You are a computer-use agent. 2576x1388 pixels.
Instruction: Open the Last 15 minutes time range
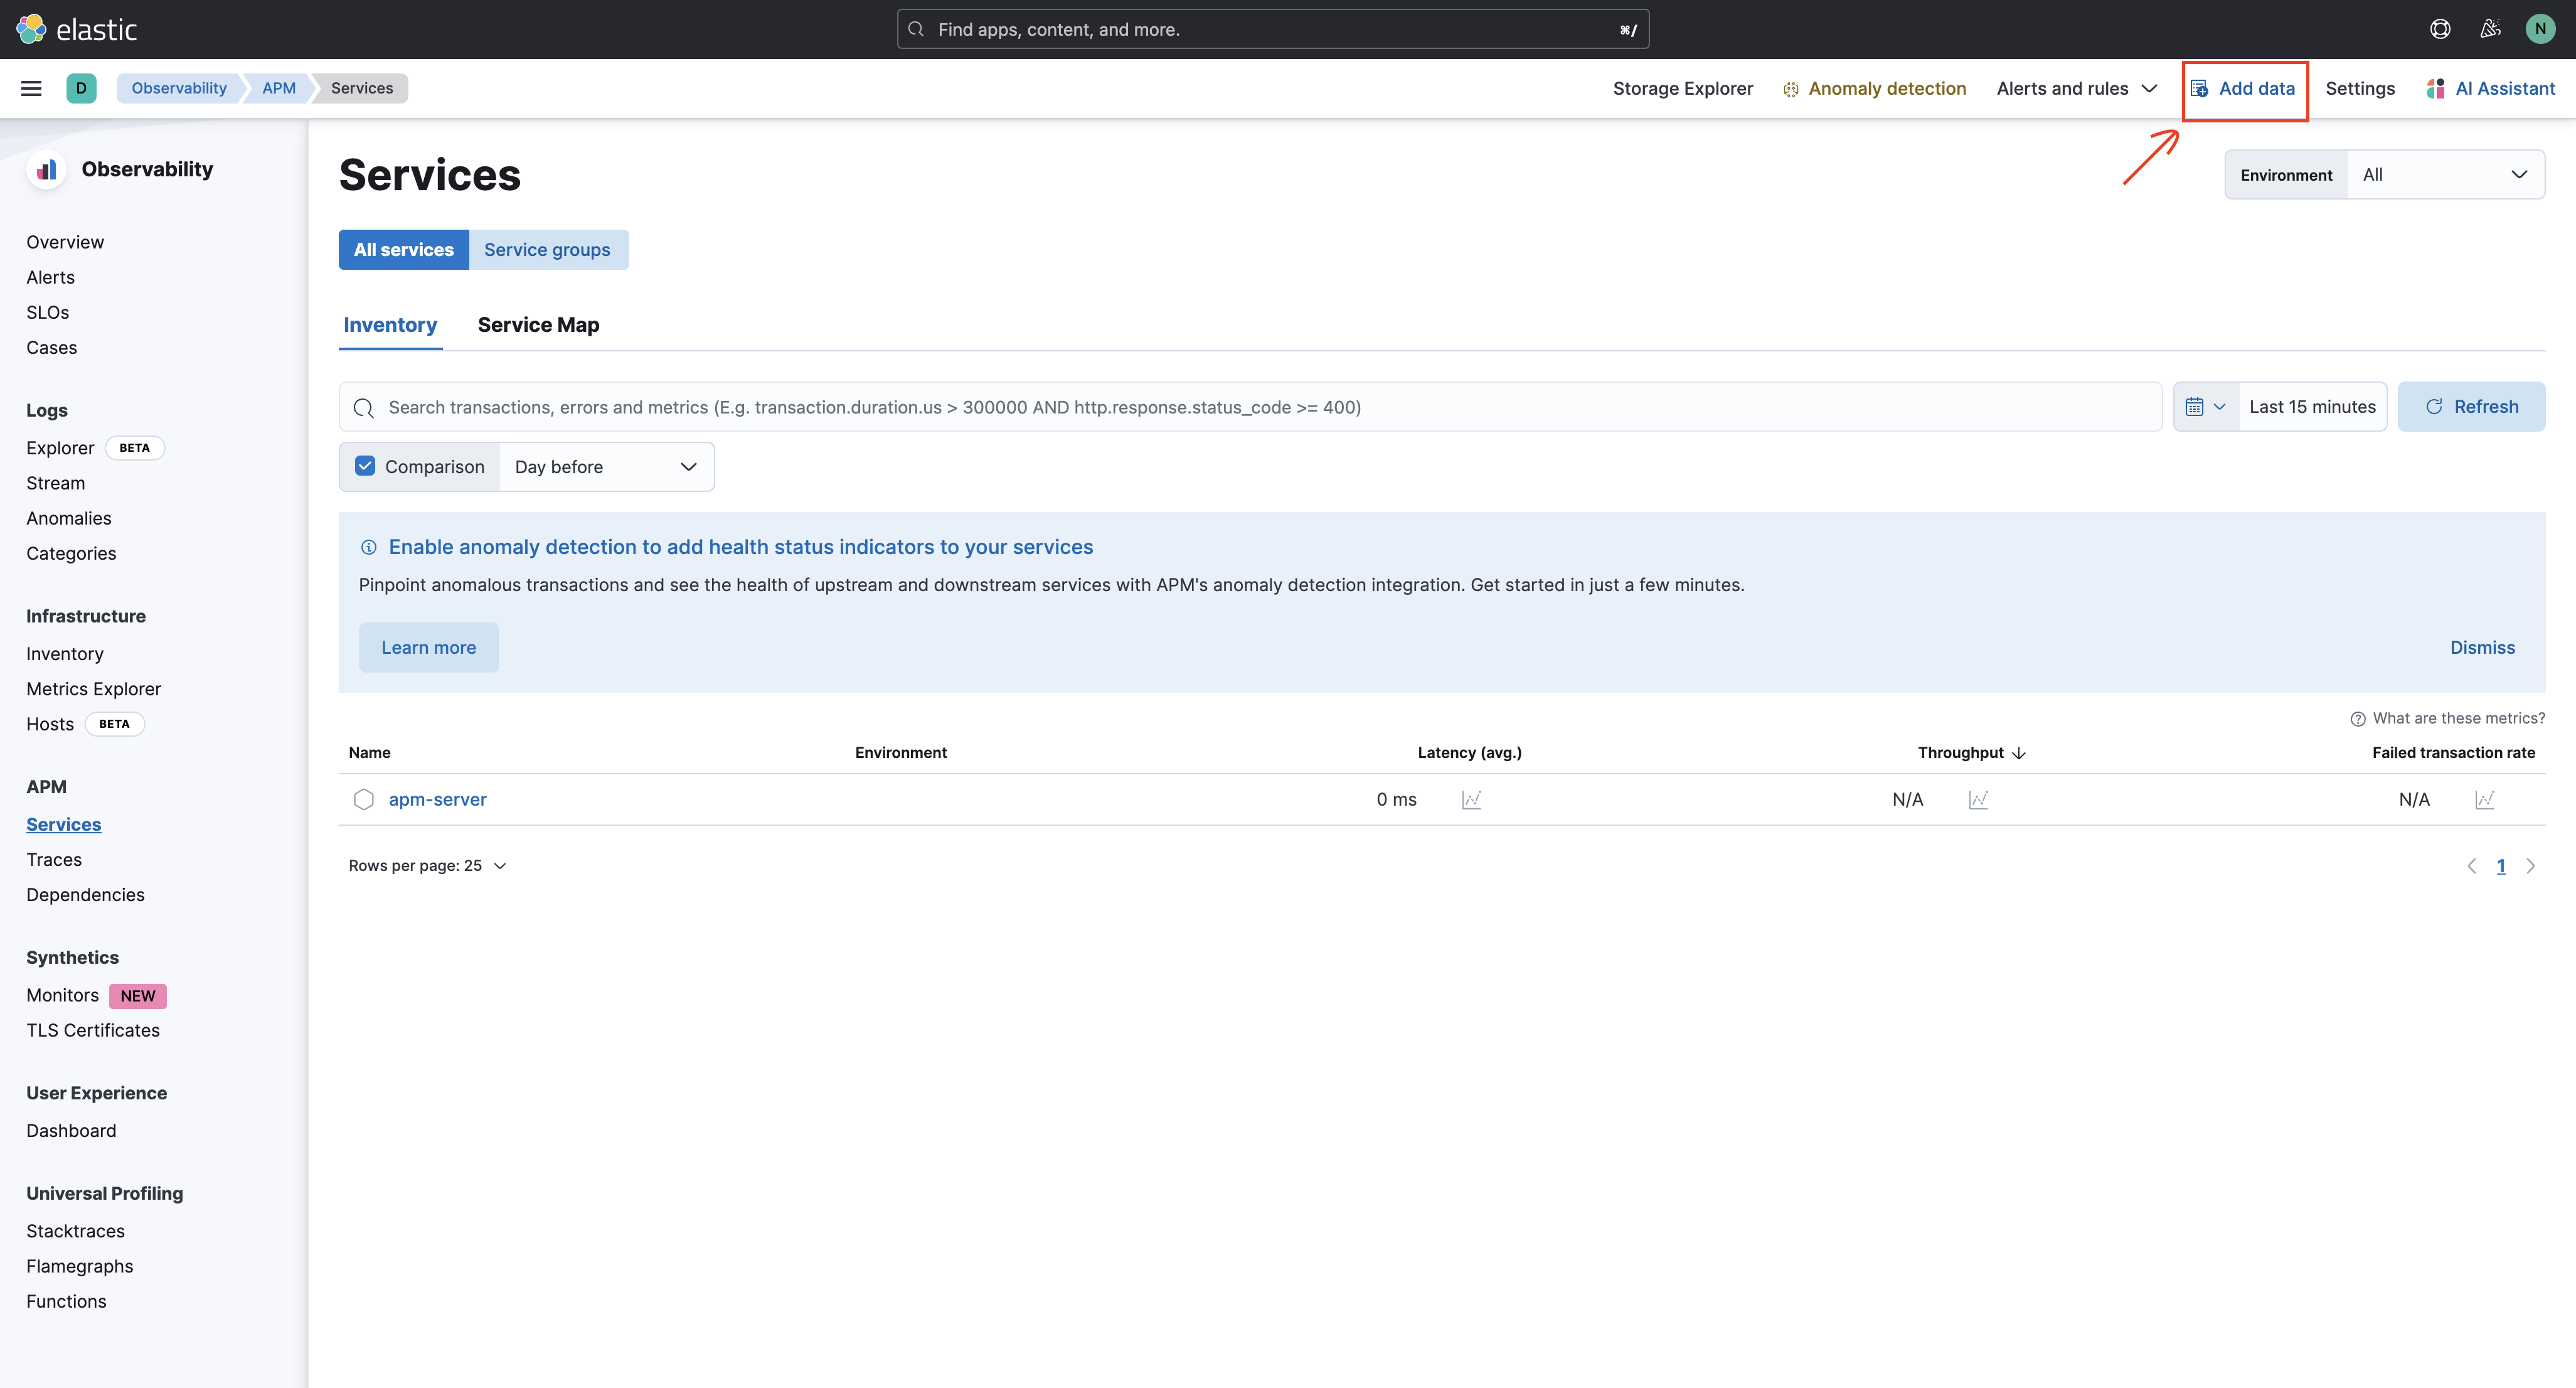2312,407
